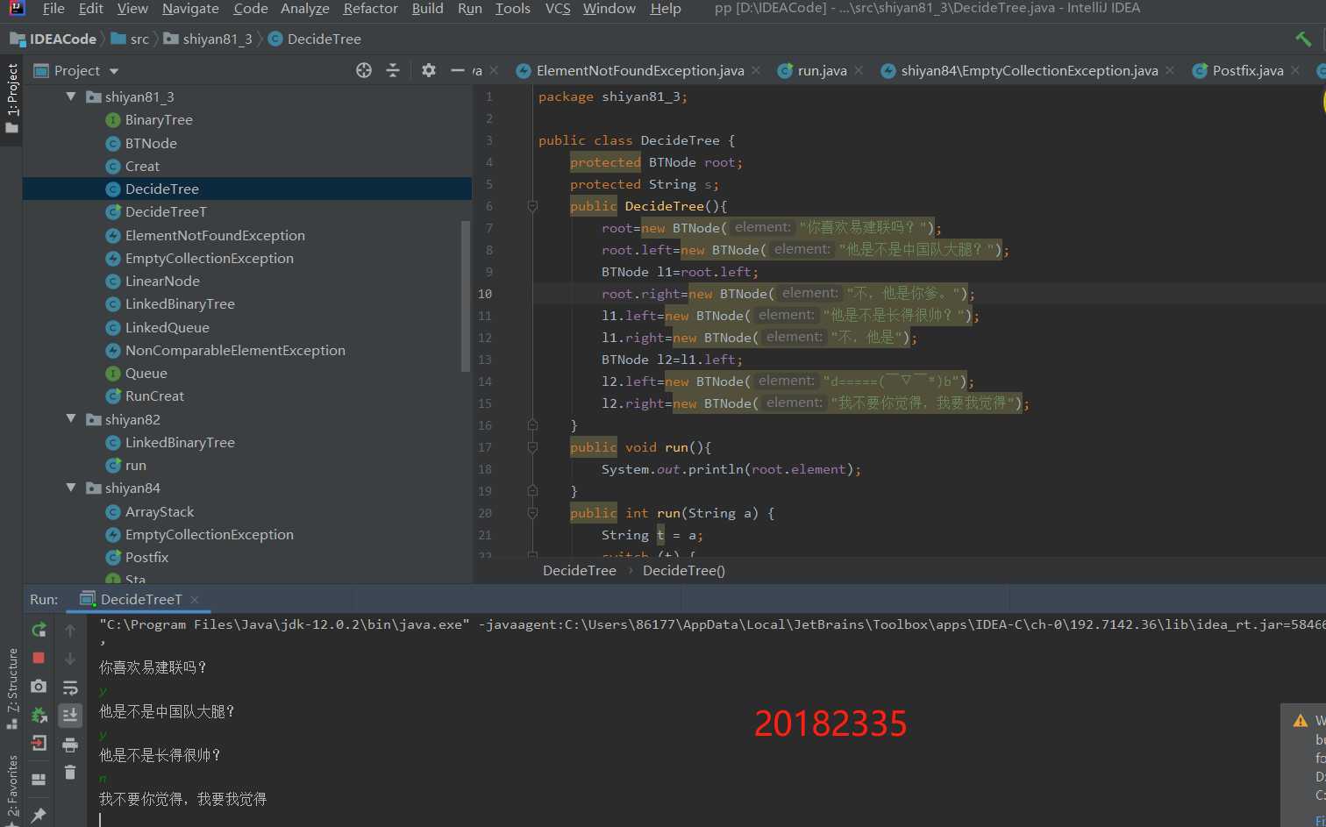Select DecideTreeT in project tree
Viewport: 1326px width, 827px height.
[x=166, y=212]
